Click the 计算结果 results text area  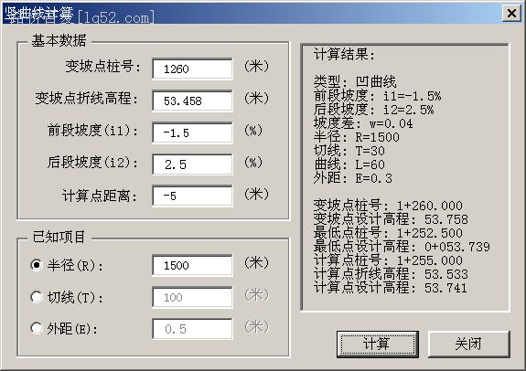[x=405, y=177]
